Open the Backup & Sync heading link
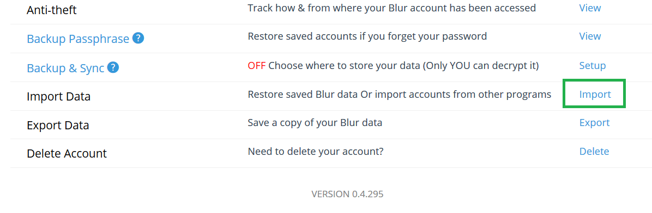This screenshot has height=213, width=652. coord(65,68)
